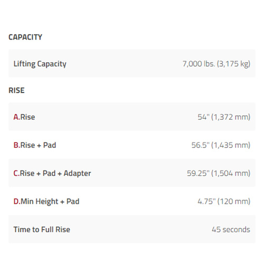Screen dimensions: 264x264
Task: Select the Lifting Capacity label
Action: tap(40, 64)
